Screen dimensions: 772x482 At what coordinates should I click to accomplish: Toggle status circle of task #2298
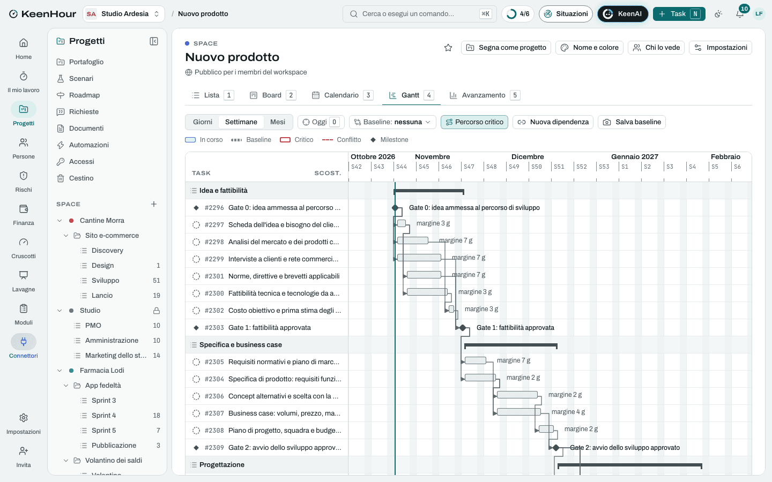[196, 242]
